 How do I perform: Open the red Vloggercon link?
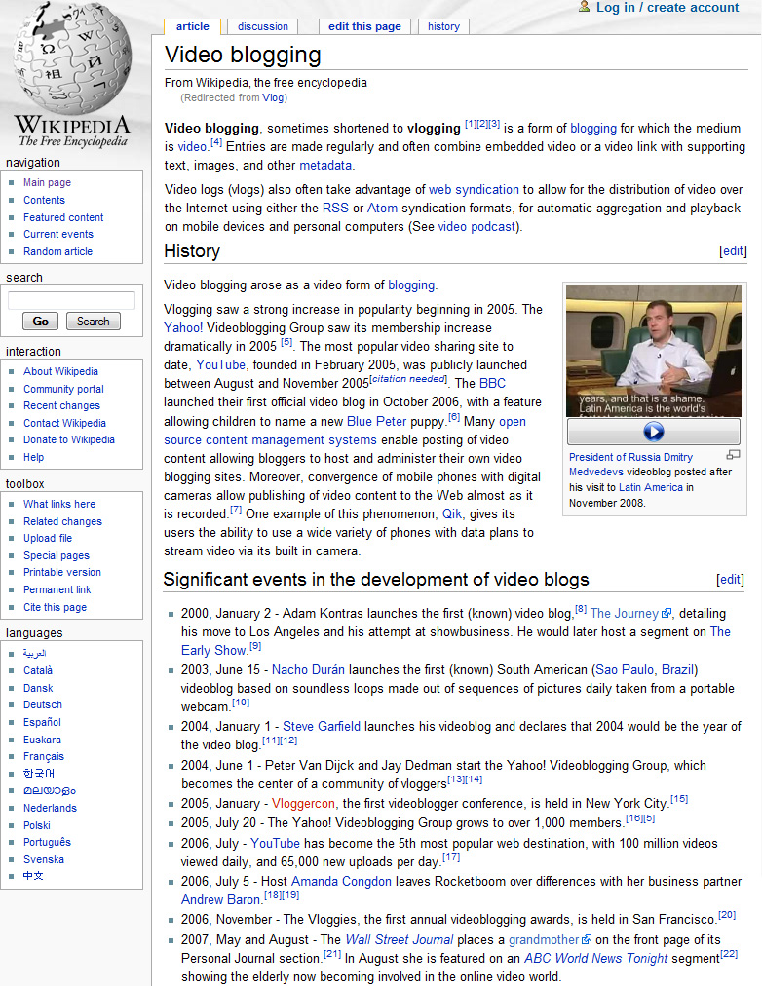303,803
